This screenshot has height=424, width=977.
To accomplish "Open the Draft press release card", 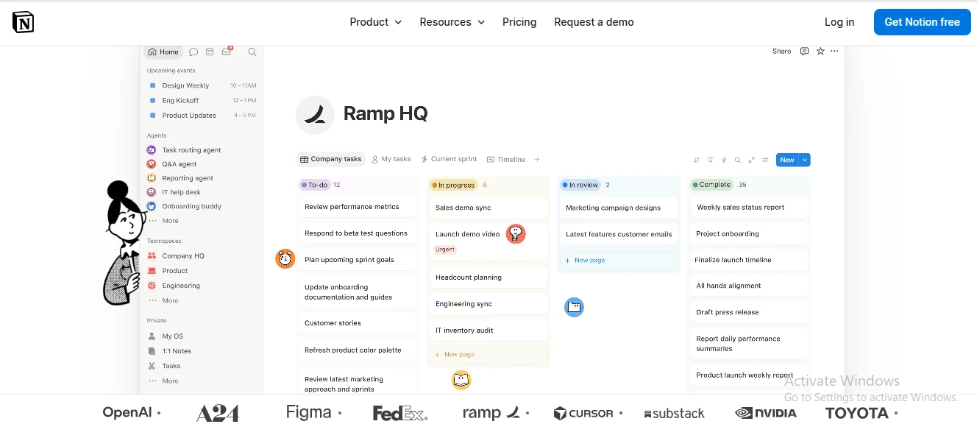I will [750, 312].
